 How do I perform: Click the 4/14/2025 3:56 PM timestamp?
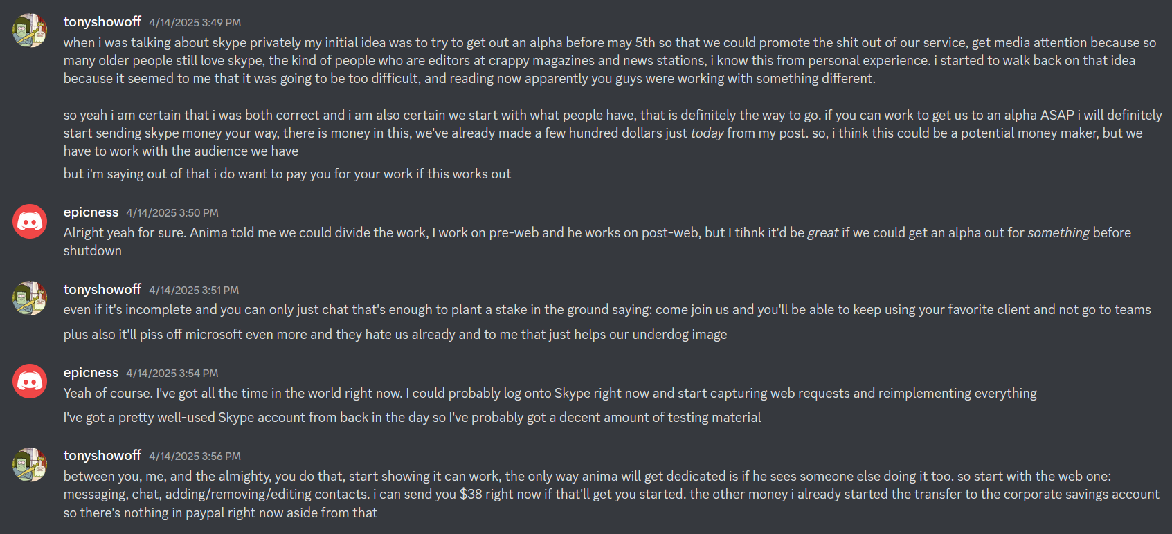coord(195,457)
